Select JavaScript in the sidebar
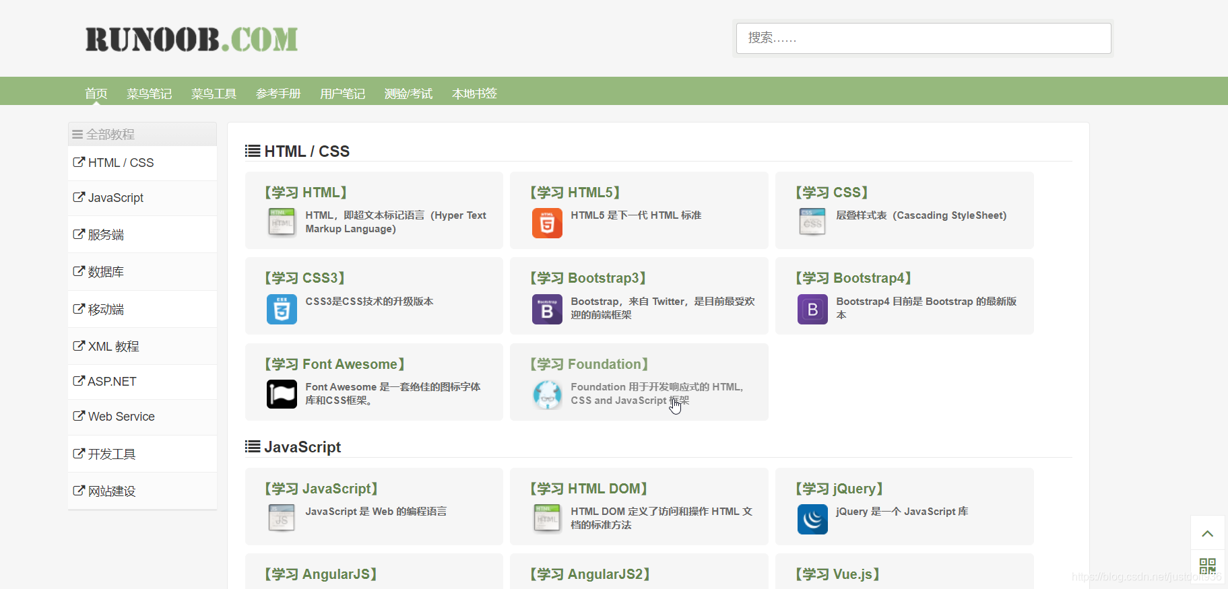Viewport: 1228px width, 589px height. [142, 198]
